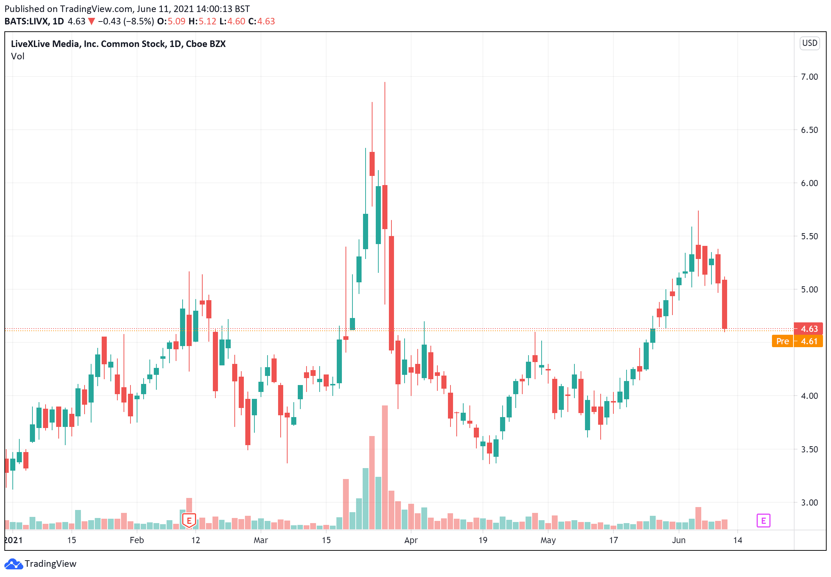Click the 7.00 price axis label
Screen dimensions: 831x577
pyautogui.click(x=809, y=77)
